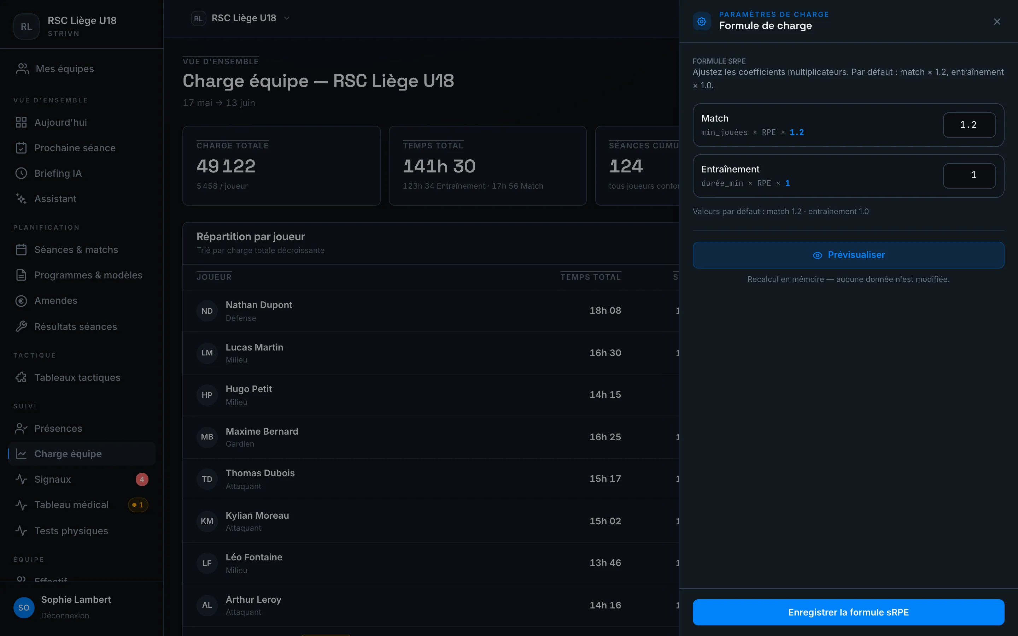Click Hugo Petit player name
The image size is (1018, 636).
click(x=248, y=389)
